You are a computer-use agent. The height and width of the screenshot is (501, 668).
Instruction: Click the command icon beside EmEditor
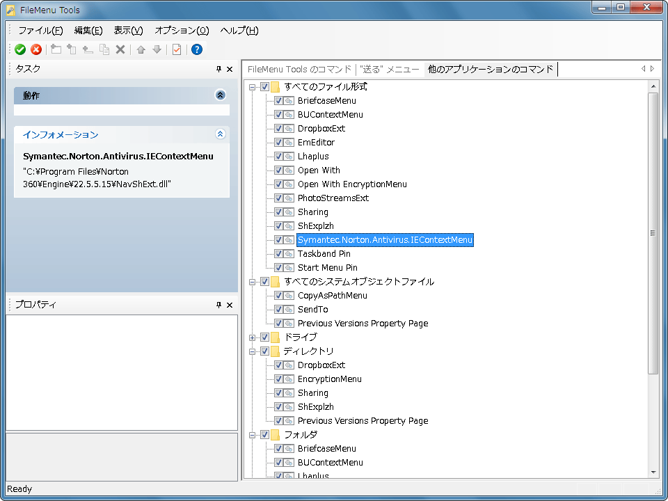click(289, 142)
